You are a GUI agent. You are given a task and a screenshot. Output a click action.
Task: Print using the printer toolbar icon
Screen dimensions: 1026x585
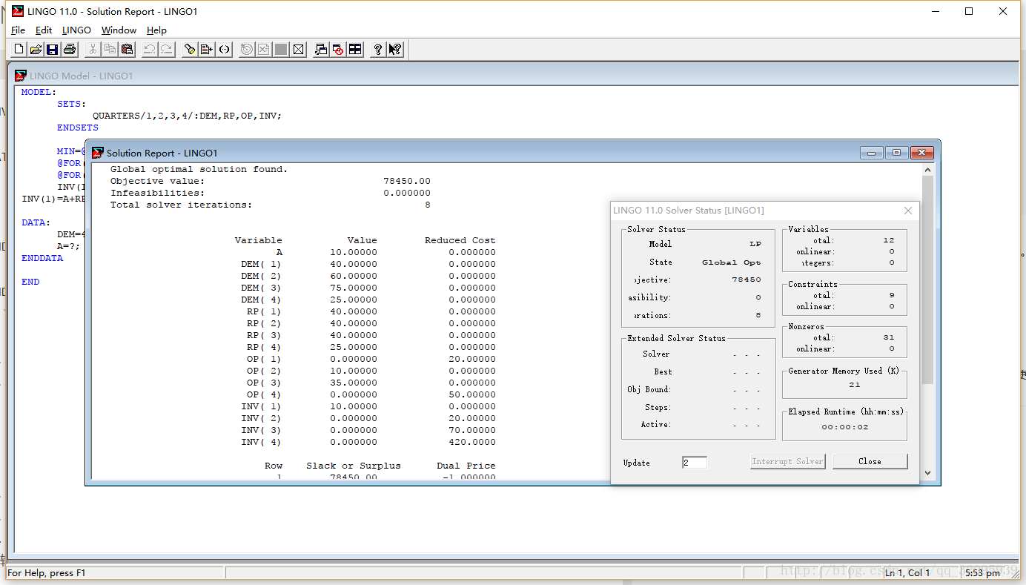[x=70, y=50]
